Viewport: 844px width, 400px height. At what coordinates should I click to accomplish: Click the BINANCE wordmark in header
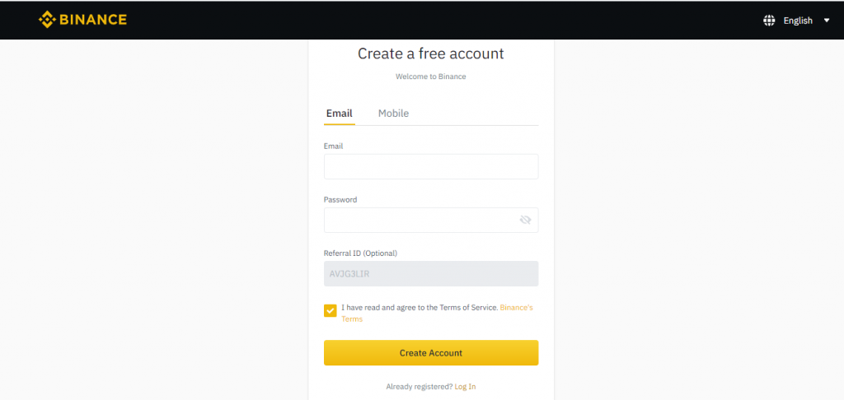pyautogui.click(x=93, y=20)
